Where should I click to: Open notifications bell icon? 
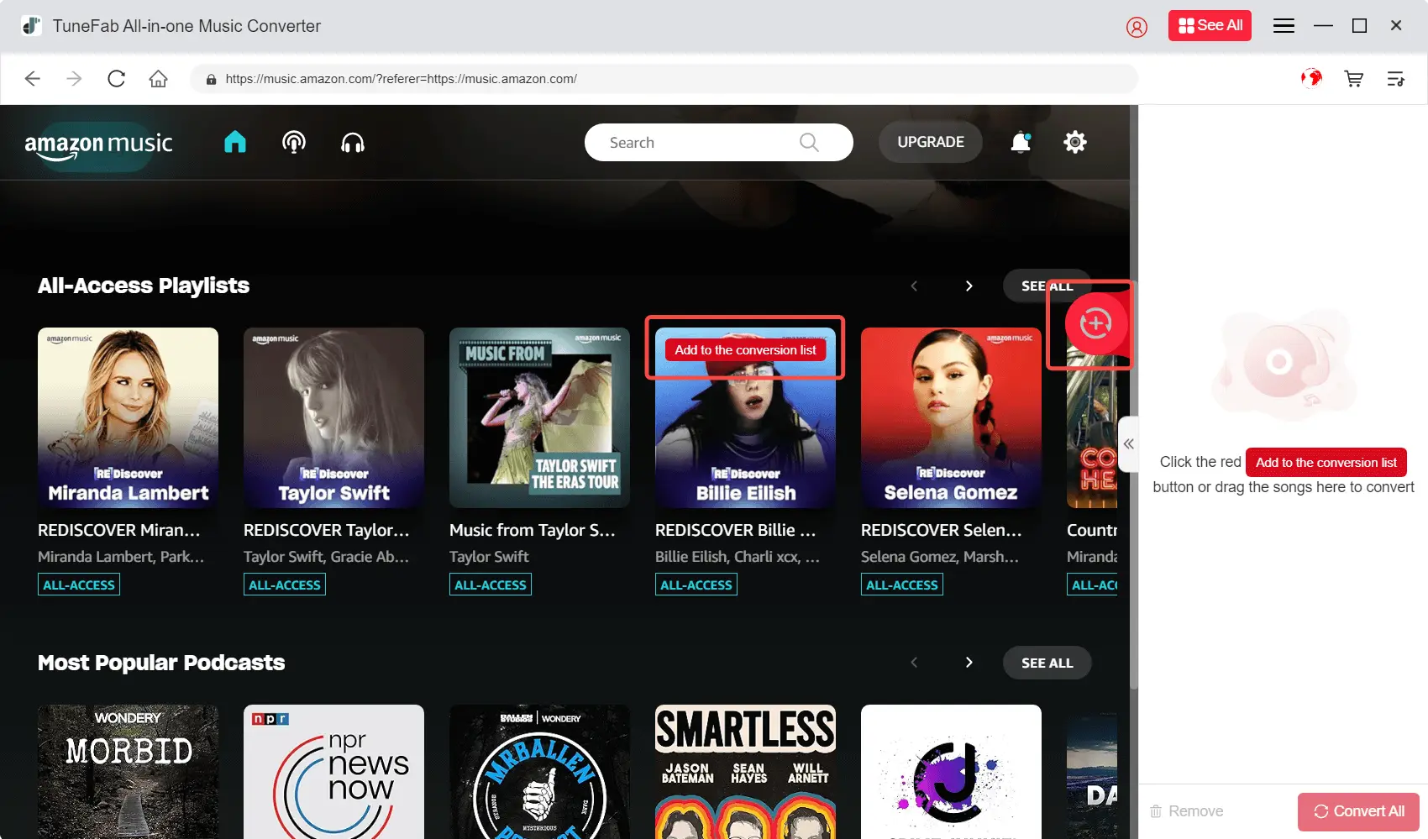pos(1021,142)
